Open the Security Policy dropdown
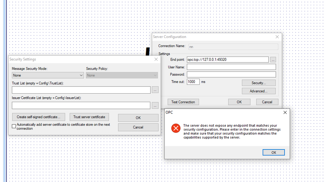The image size is (325, 182). point(122,75)
